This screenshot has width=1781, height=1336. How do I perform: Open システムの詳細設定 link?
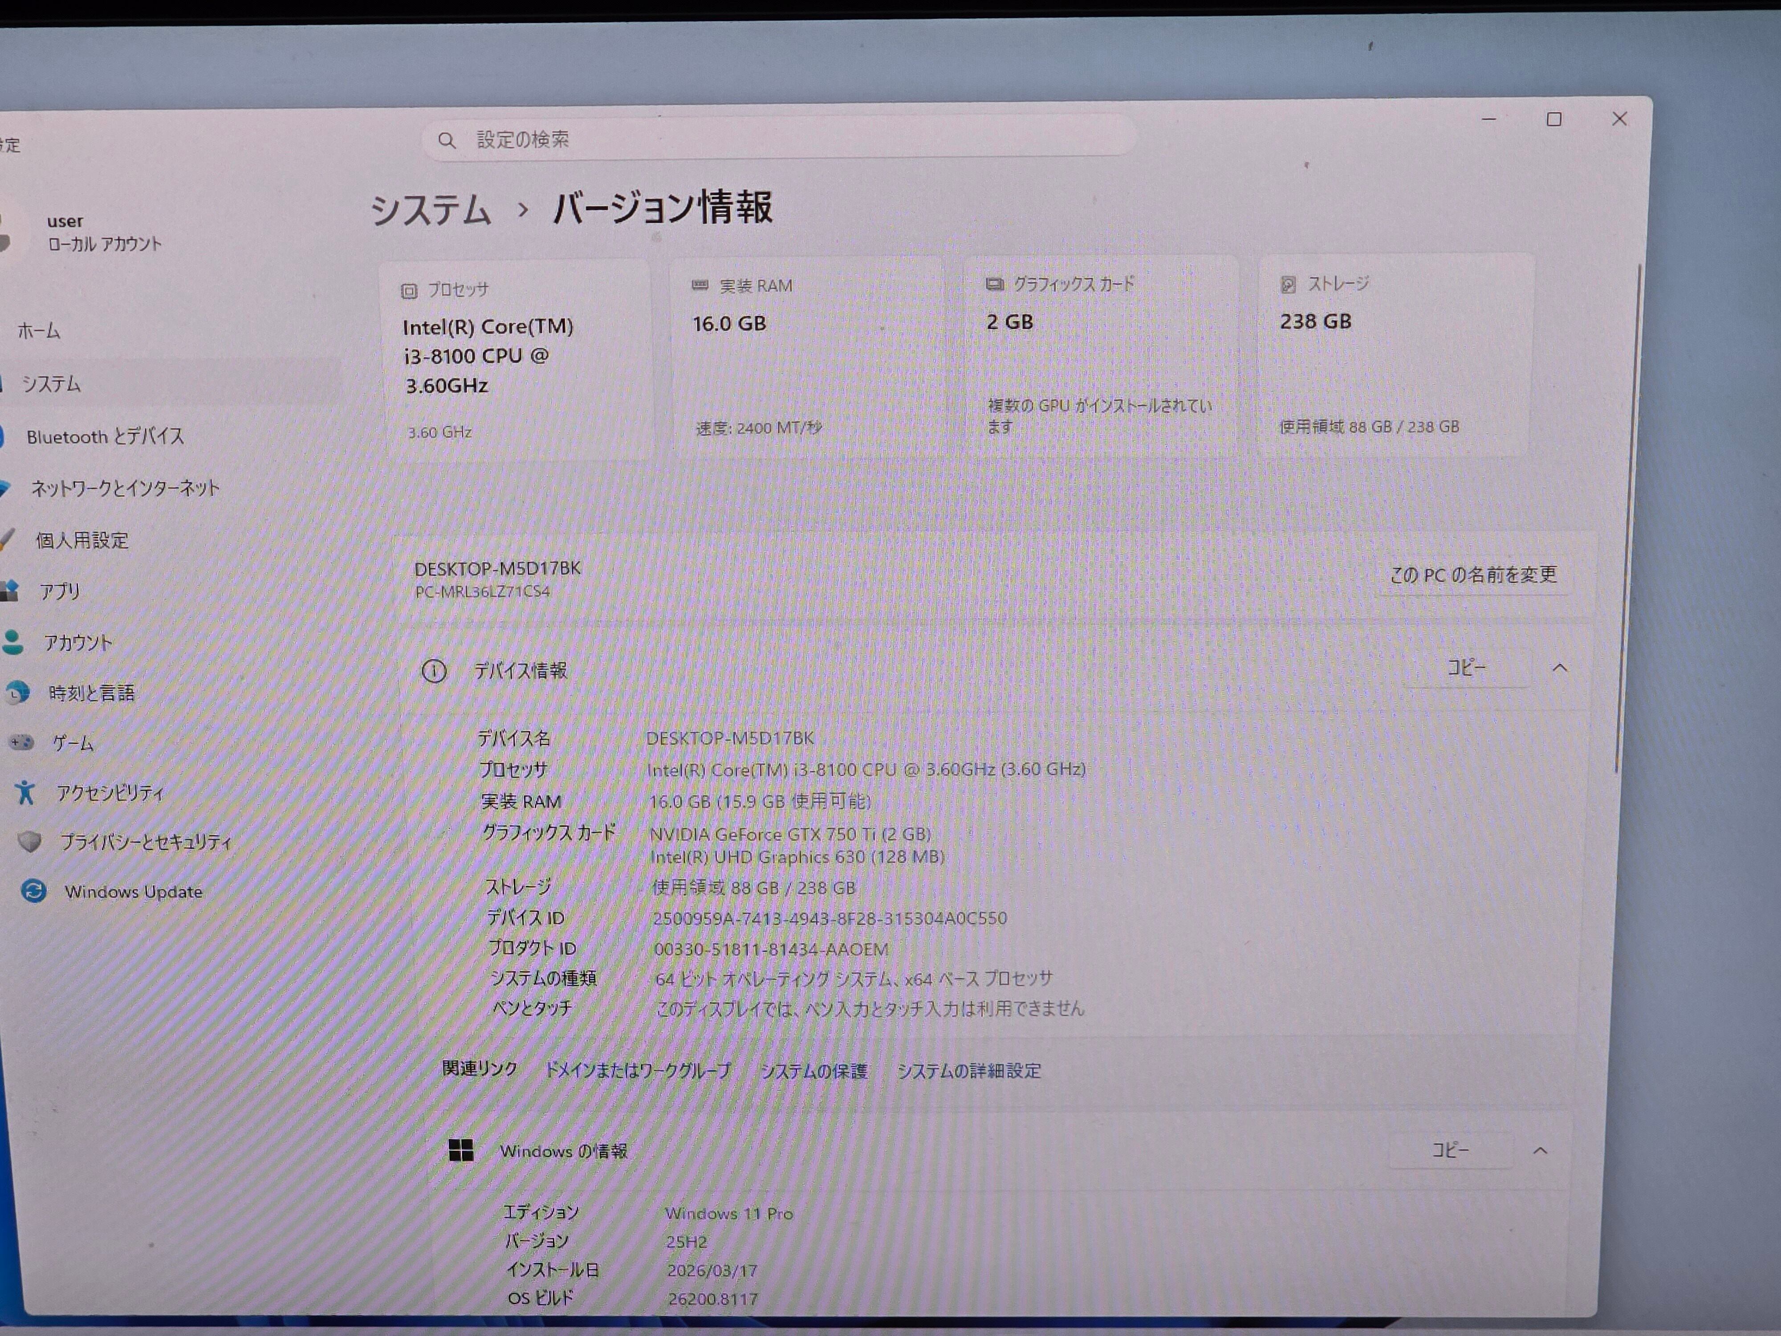coord(968,1071)
